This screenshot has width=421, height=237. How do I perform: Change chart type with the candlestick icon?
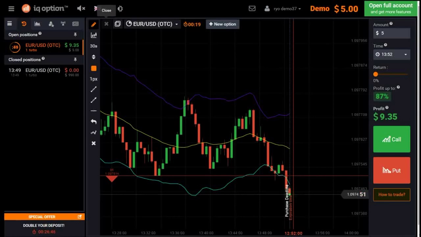[x=94, y=35]
